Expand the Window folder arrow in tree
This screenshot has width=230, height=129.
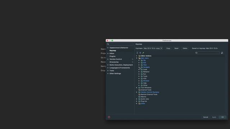click(139, 81)
